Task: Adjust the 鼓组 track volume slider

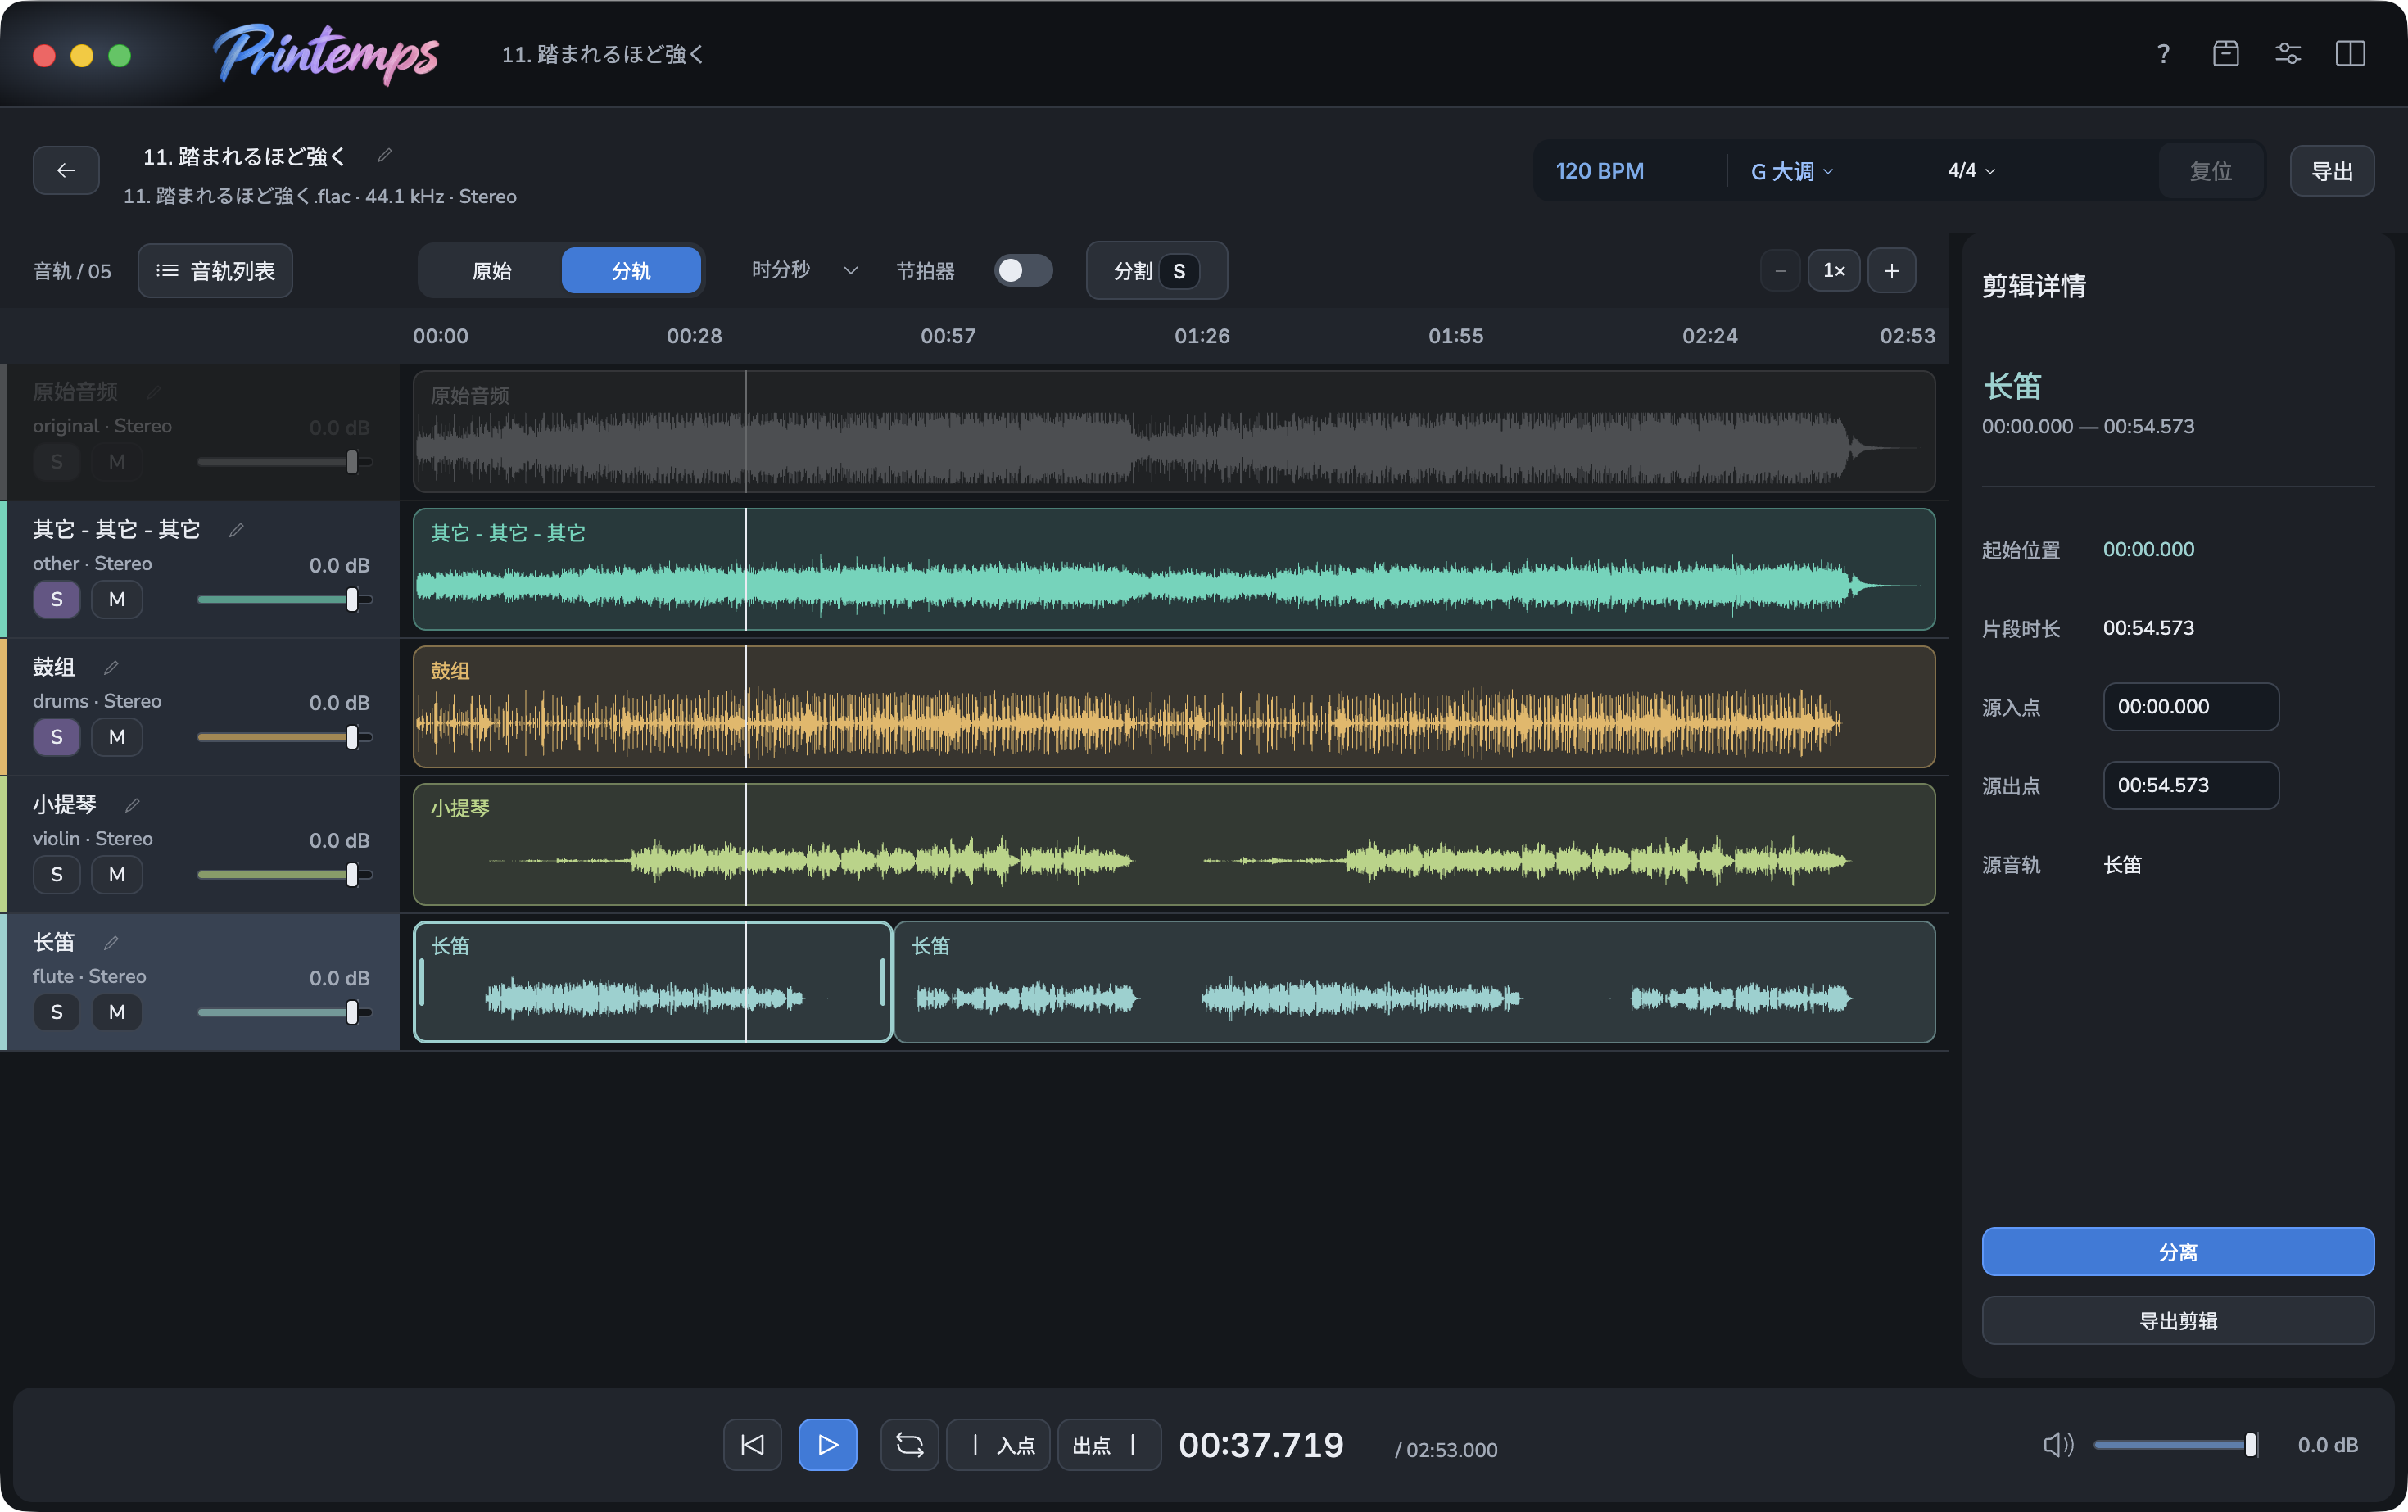Action: coord(285,737)
